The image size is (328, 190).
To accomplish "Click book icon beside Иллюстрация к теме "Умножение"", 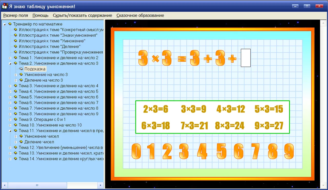I will click(16, 41).
